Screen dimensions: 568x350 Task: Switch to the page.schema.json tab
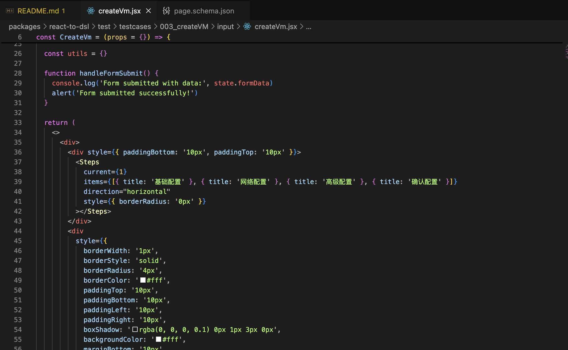pos(204,11)
